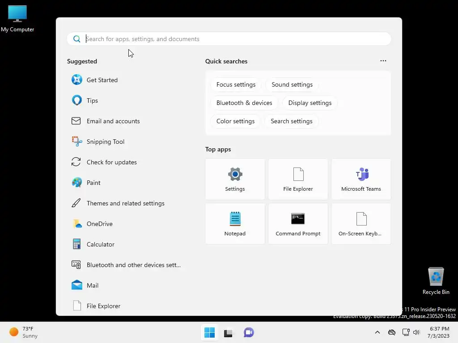Image resolution: width=458 pixels, height=343 pixels.
Task: Select the My Computer desktop icon
Action: click(x=17, y=19)
